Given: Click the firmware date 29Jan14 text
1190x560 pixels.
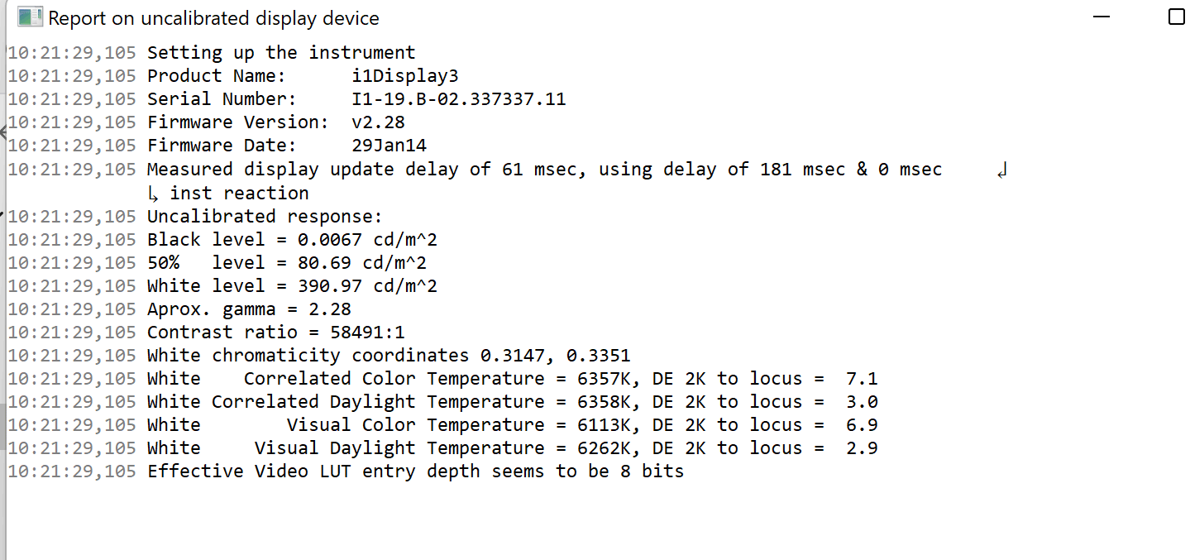Looking at the screenshot, I should (389, 146).
